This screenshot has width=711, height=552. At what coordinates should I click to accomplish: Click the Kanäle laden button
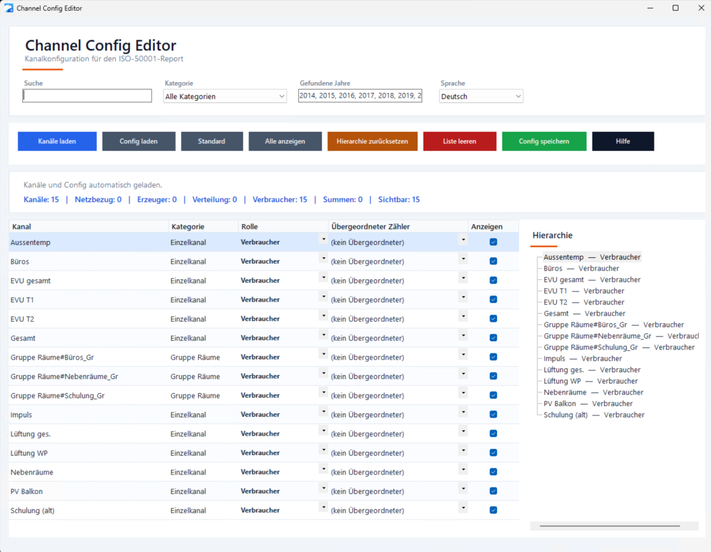(57, 141)
